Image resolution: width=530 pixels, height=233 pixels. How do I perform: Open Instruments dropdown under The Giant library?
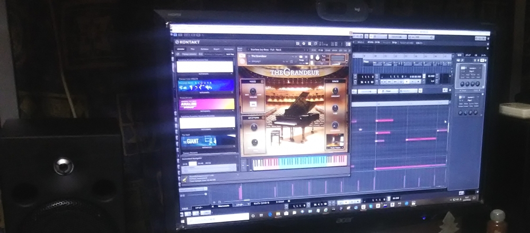pos(207,148)
